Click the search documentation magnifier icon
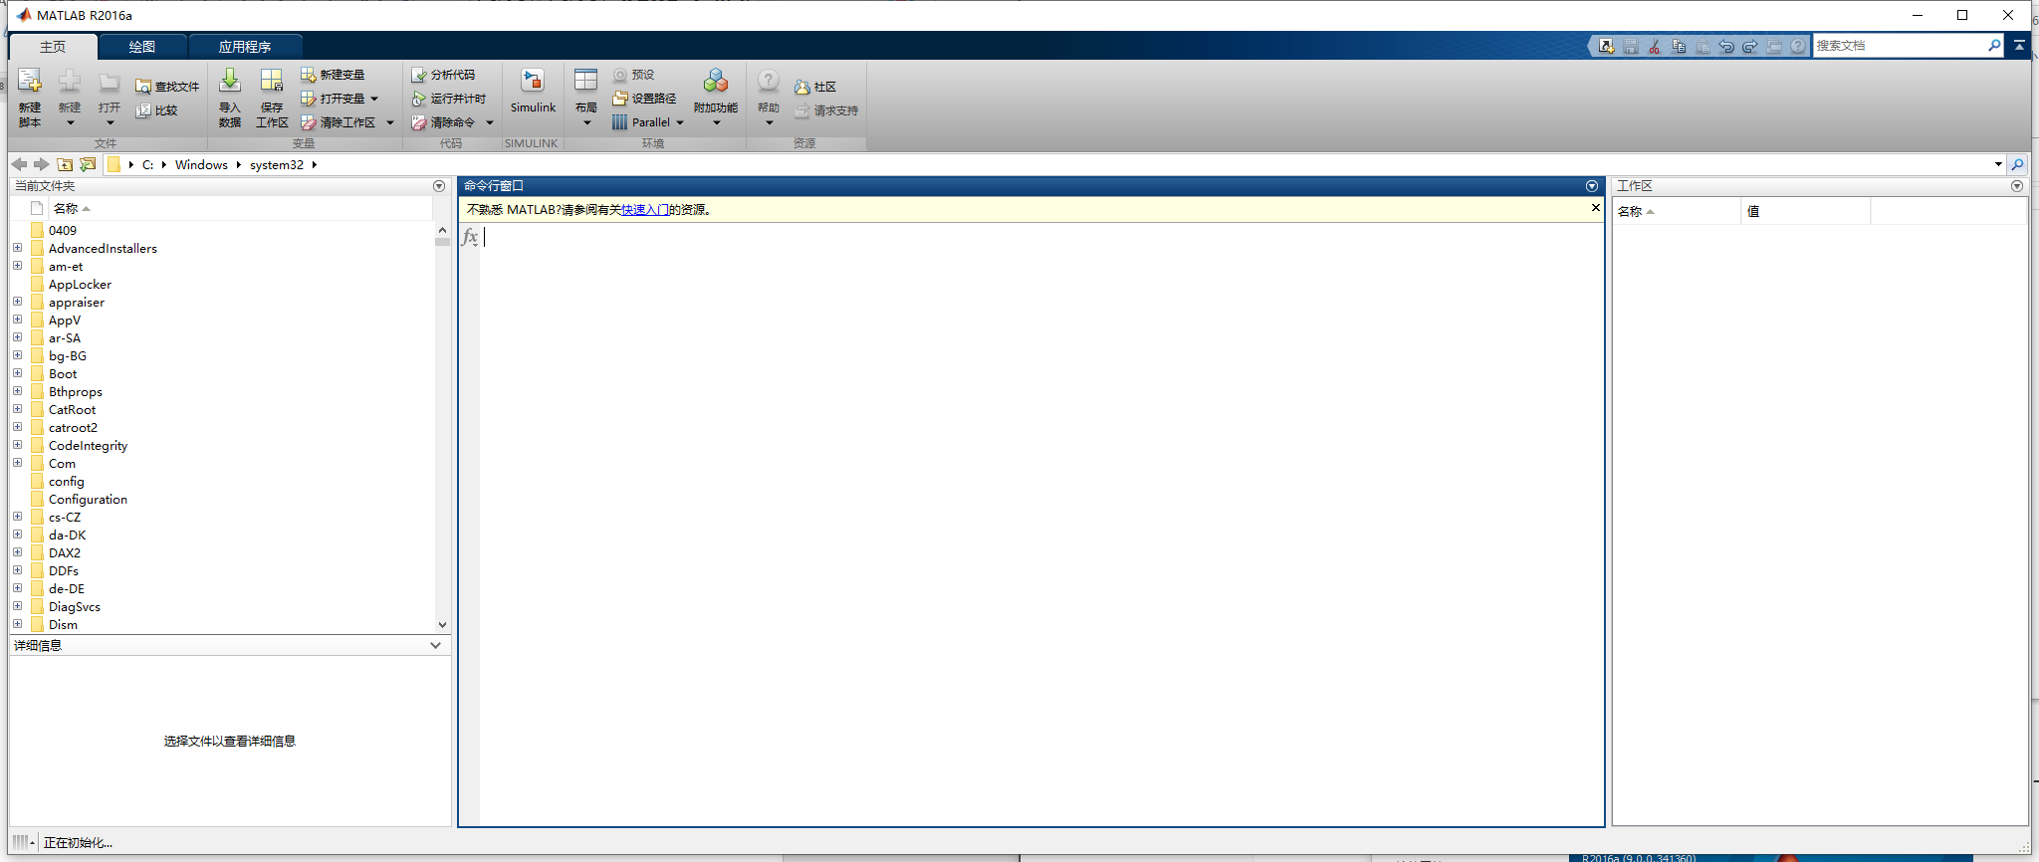 tap(1994, 45)
